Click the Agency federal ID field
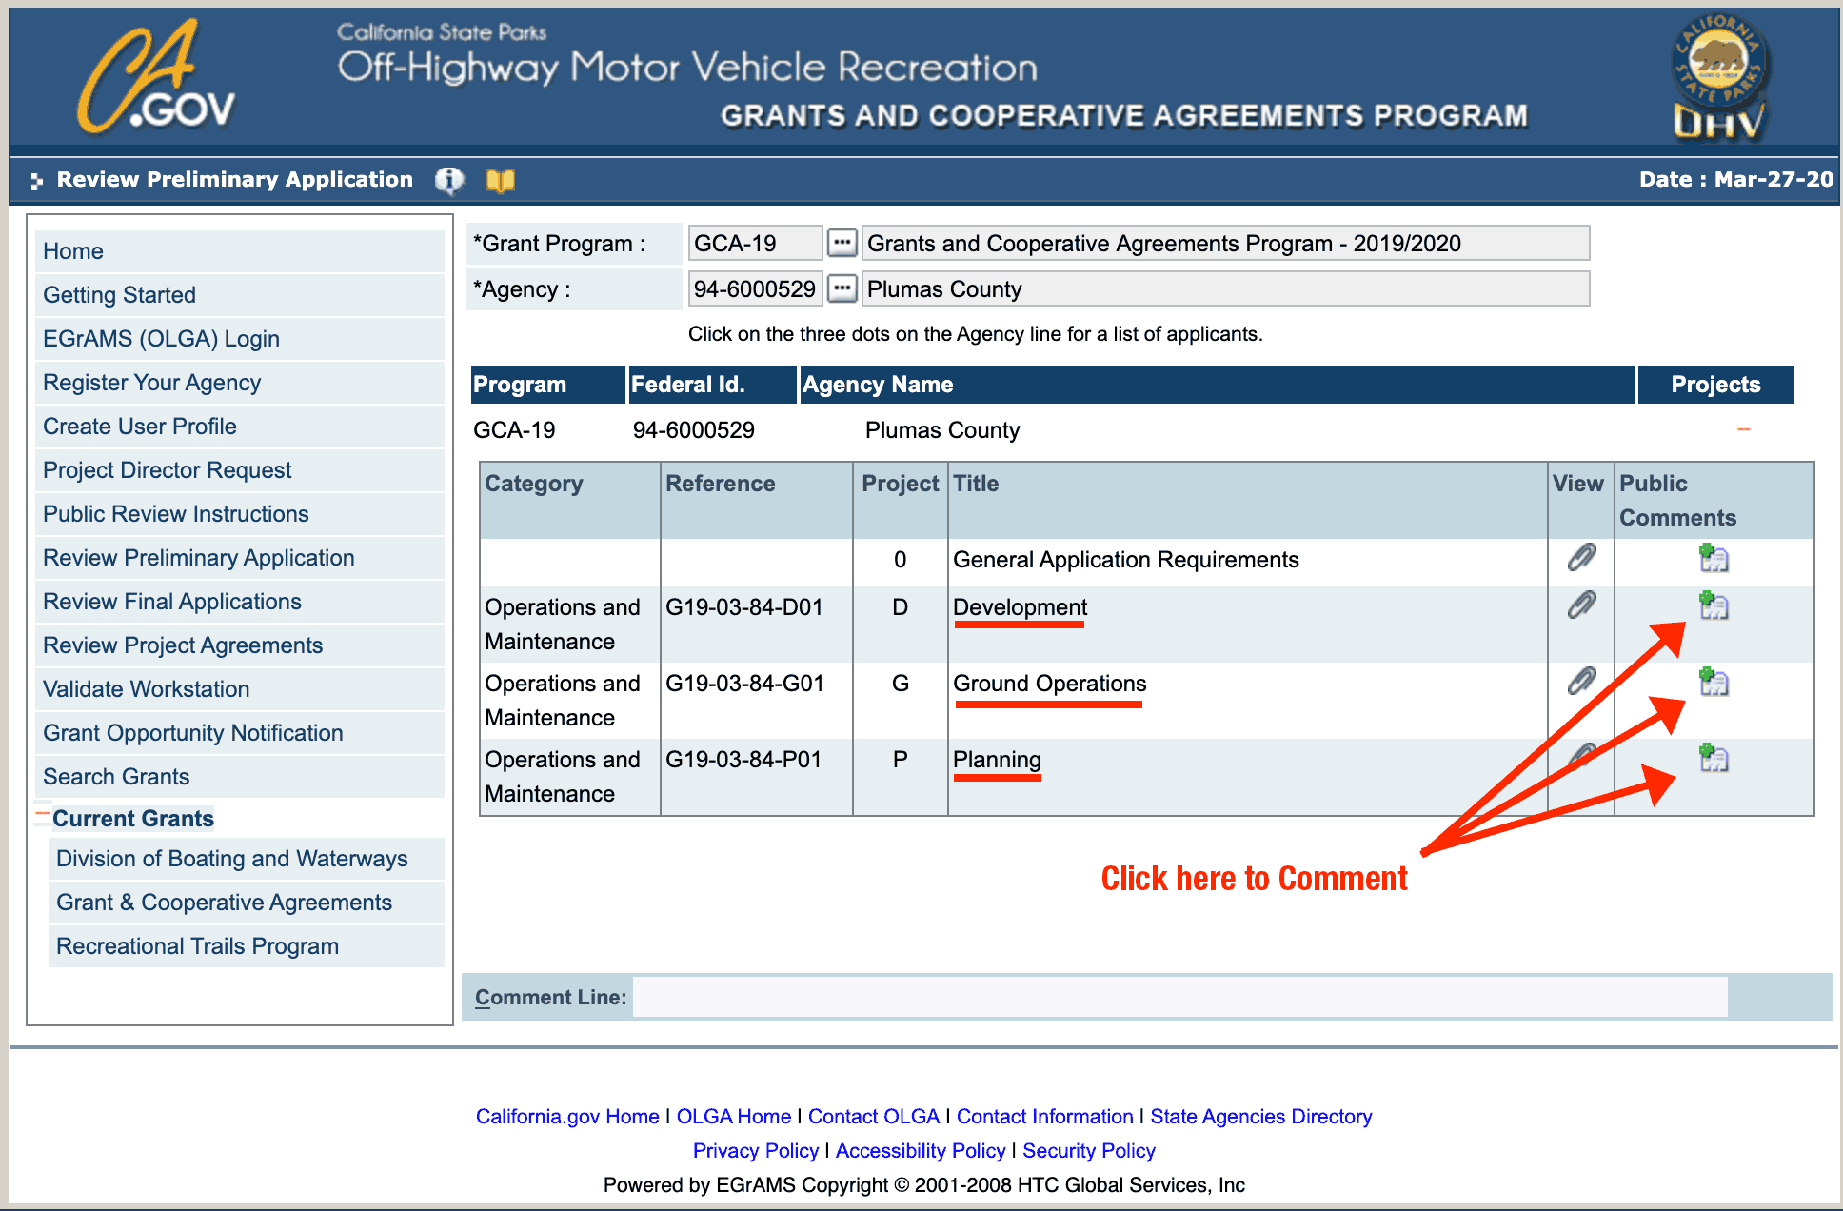 tap(755, 288)
